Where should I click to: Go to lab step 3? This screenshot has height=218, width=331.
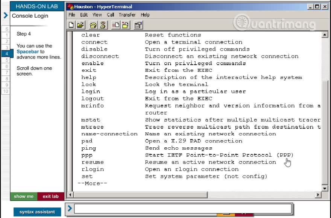pos(6,47)
